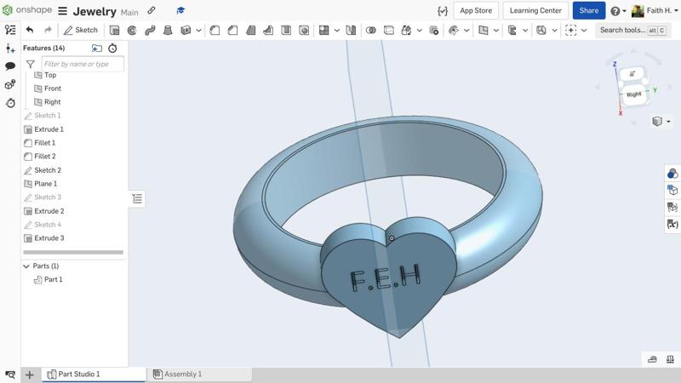Redo the last action

click(48, 30)
